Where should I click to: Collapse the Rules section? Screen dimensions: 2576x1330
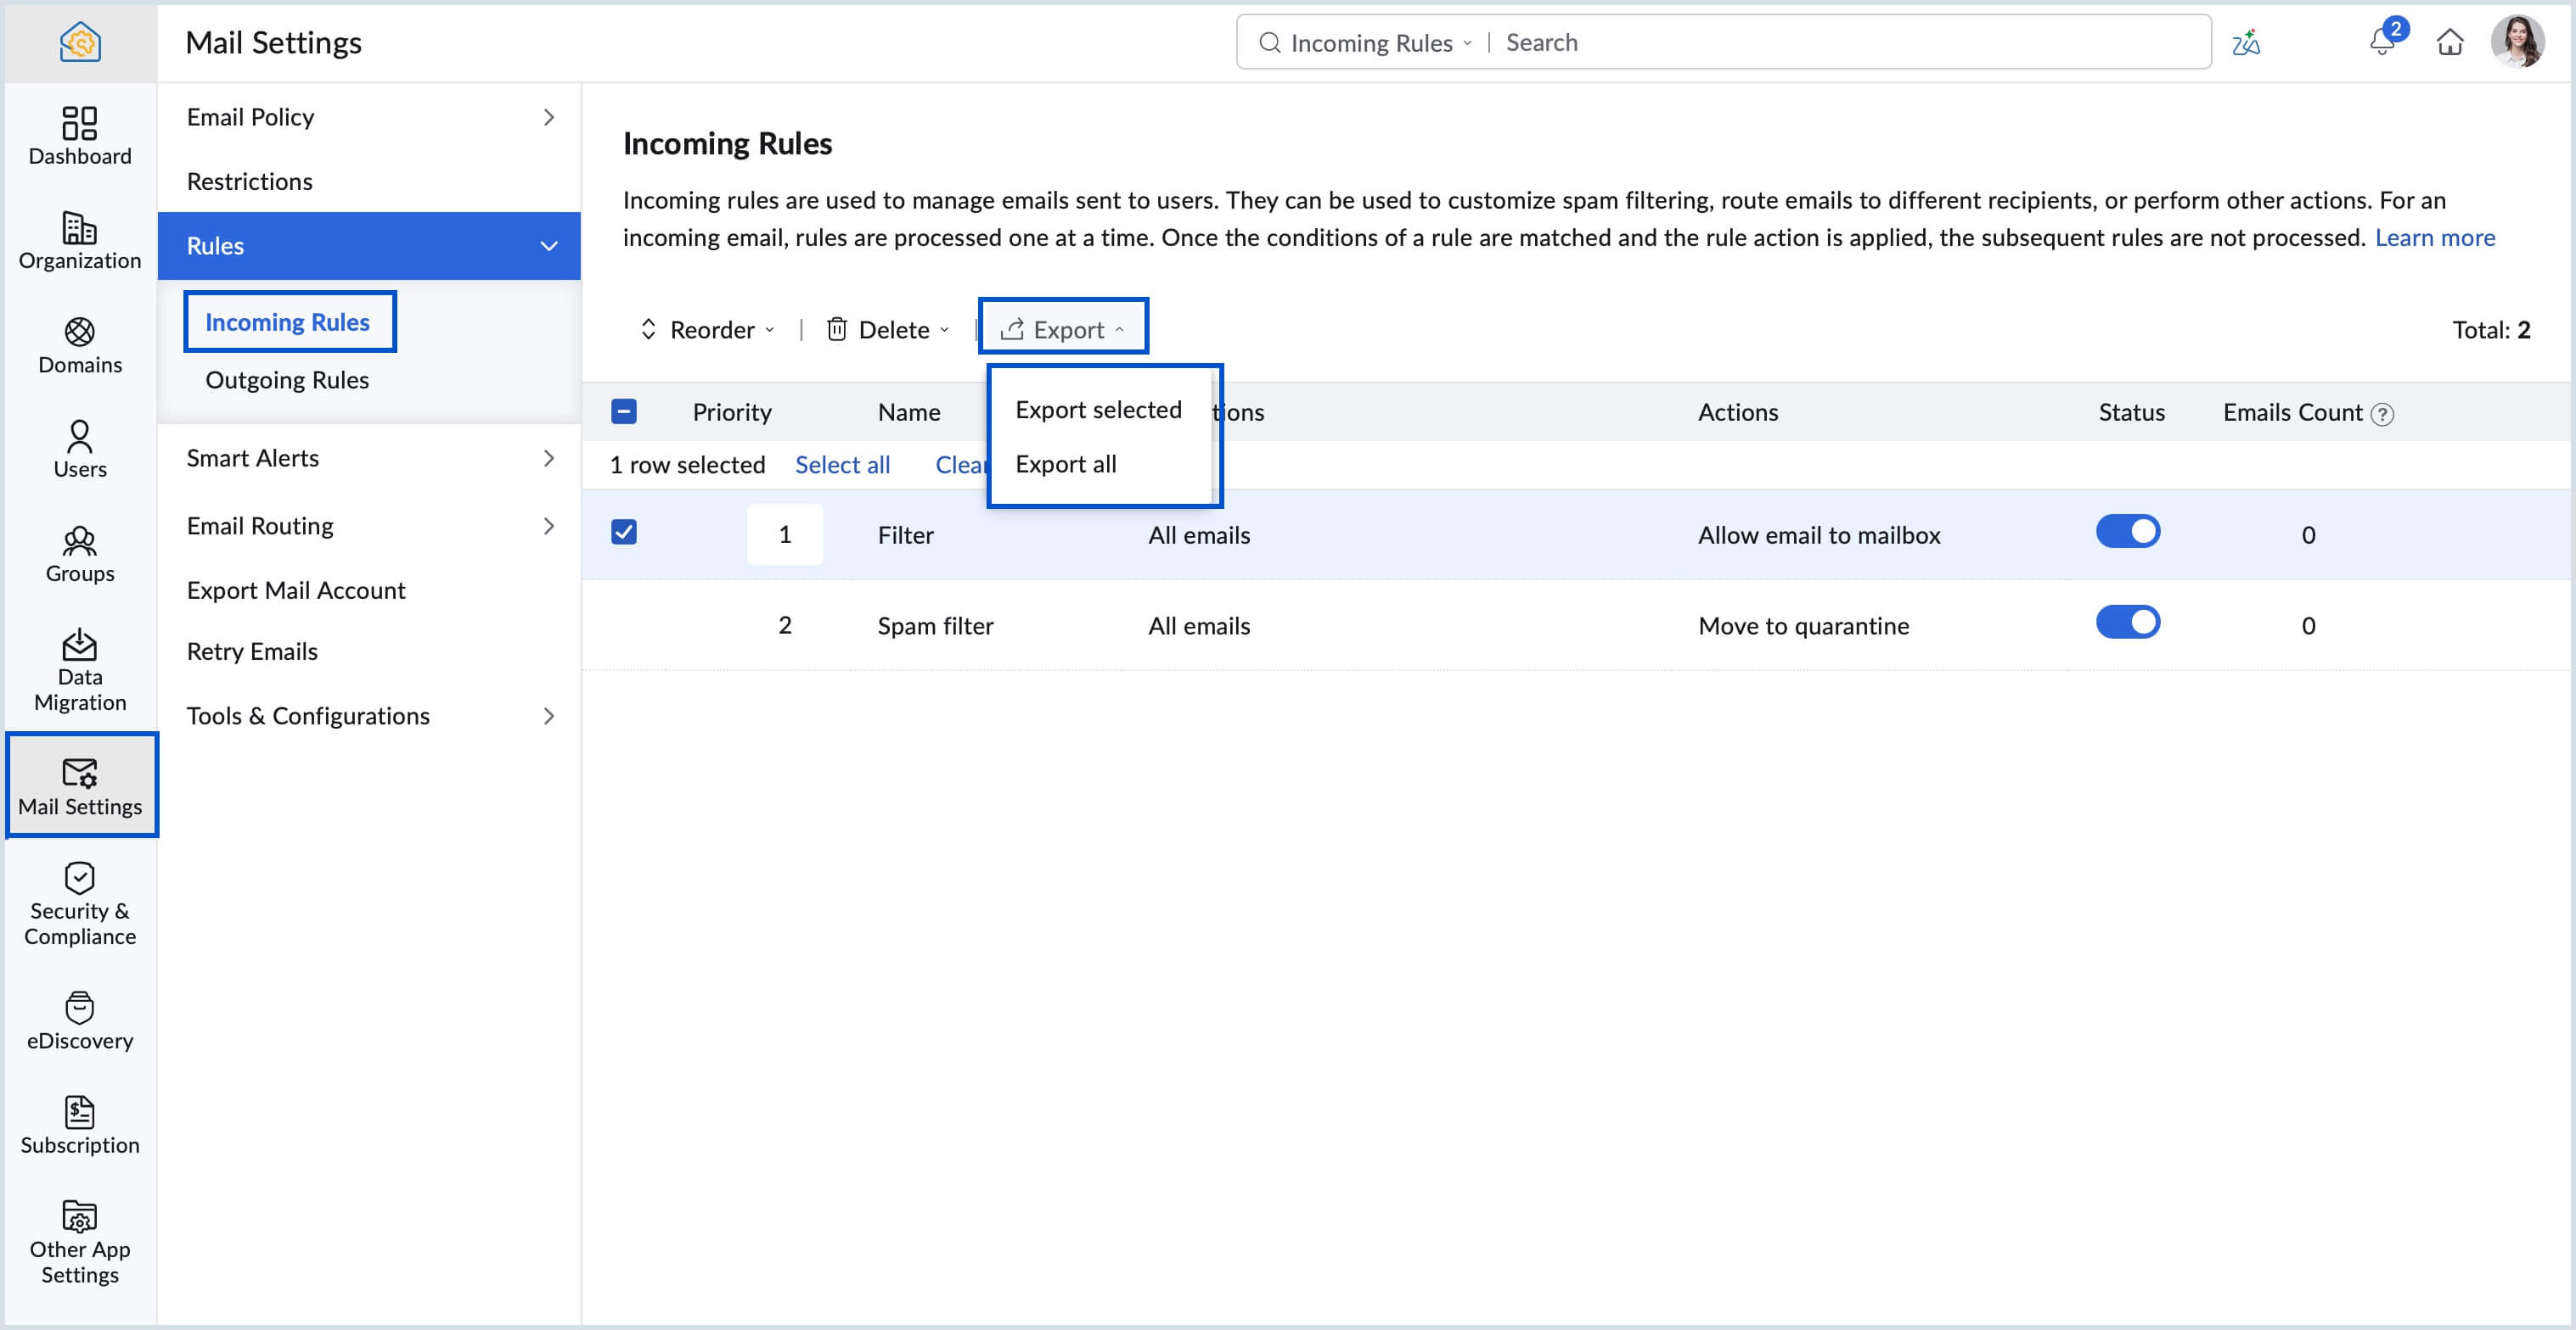pyautogui.click(x=548, y=246)
